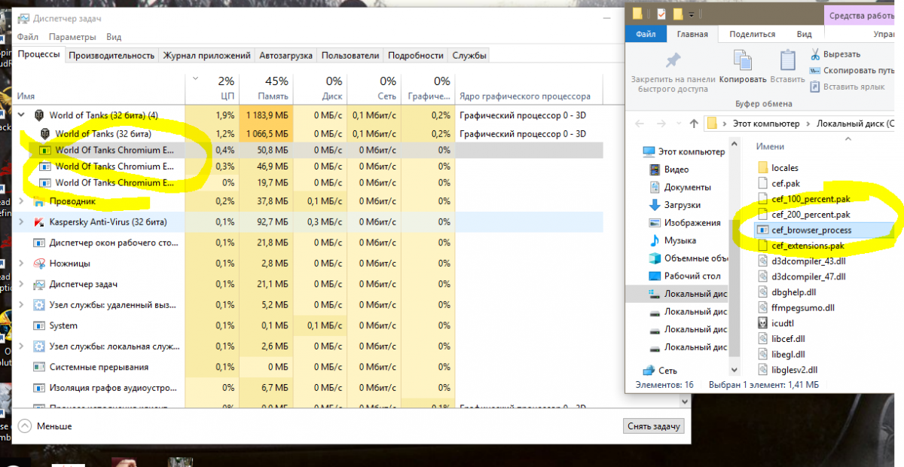Open the recent locations dropdown in Explorer
The height and width of the screenshot is (467, 904).
pyautogui.click(x=677, y=123)
